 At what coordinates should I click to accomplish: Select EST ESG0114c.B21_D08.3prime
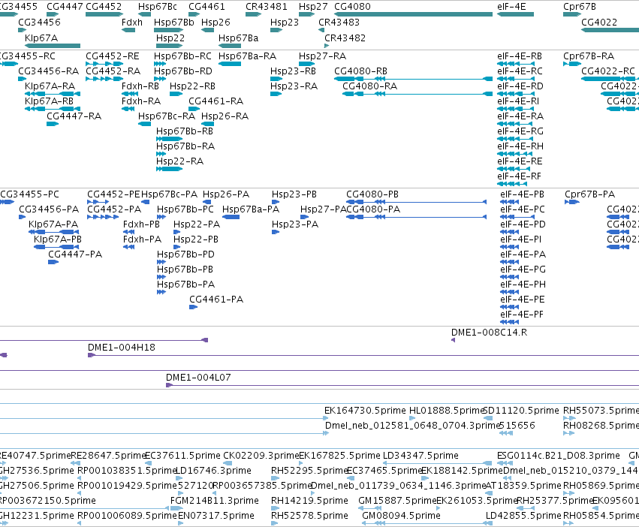(x=559, y=455)
